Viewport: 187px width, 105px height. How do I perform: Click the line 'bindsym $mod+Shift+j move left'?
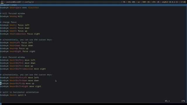click(x=18, y=60)
